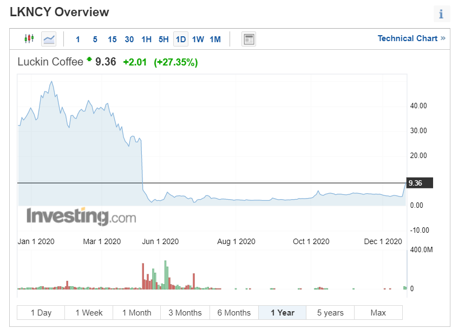The height and width of the screenshot is (335, 458).
Task: Select the 1W interval
Action: click(198, 40)
